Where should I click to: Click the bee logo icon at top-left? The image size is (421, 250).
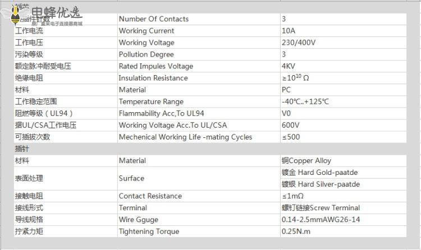click(18, 15)
